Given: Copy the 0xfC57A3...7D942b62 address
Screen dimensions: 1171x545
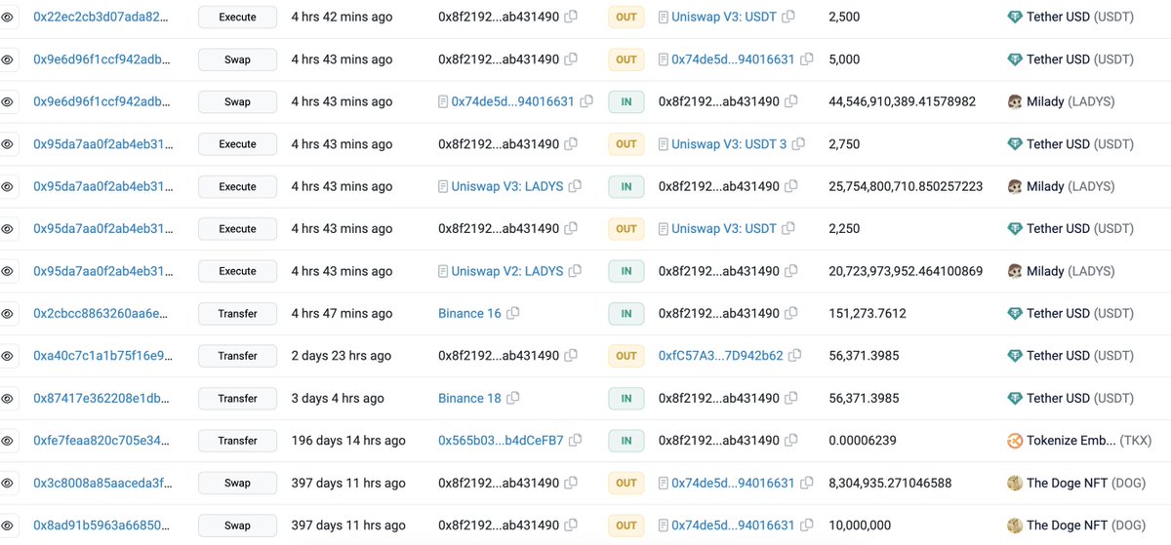Looking at the screenshot, I should (794, 356).
